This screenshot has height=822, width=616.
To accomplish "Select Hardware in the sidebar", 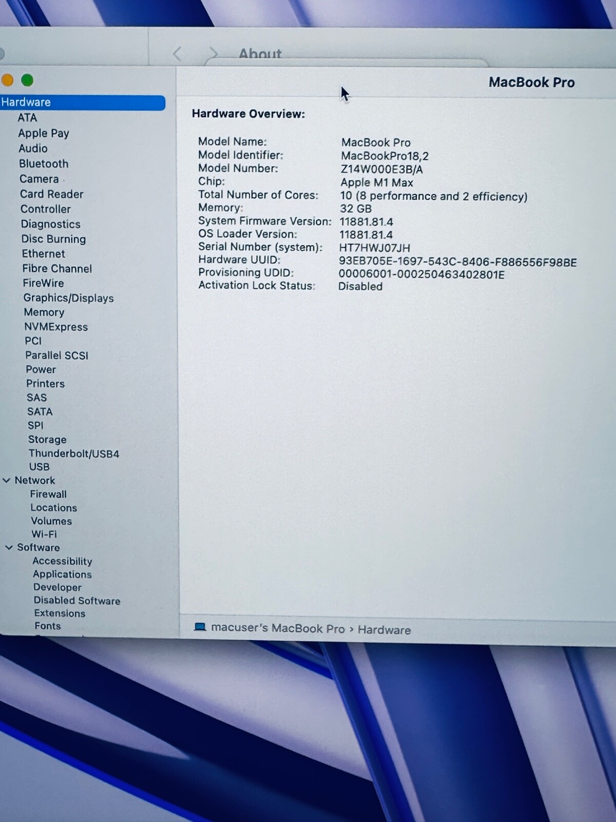I will pyautogui.click(x=82, y=102).
